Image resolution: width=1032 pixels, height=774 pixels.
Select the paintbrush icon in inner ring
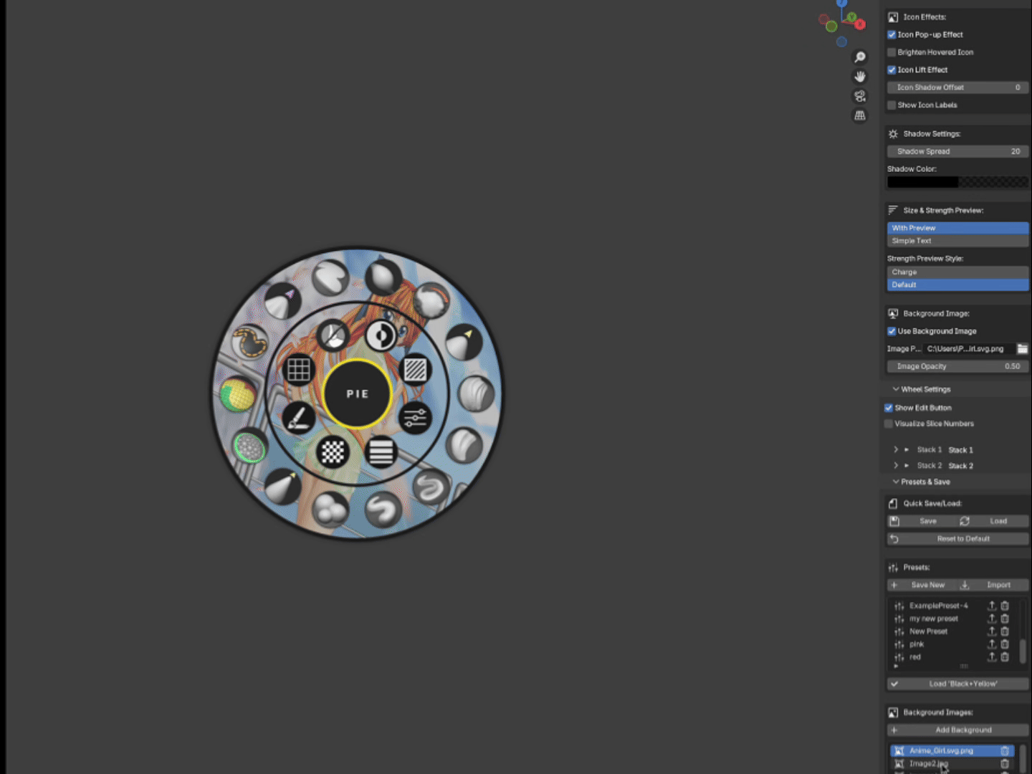[x=298, y=418]
